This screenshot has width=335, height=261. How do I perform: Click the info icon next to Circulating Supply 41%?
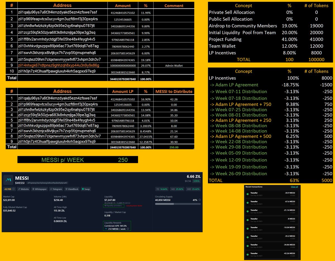(199, 200)
